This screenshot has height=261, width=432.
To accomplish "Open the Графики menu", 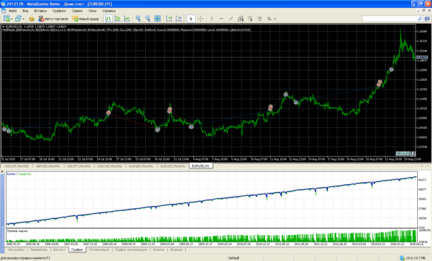I will tap(59, 10).
